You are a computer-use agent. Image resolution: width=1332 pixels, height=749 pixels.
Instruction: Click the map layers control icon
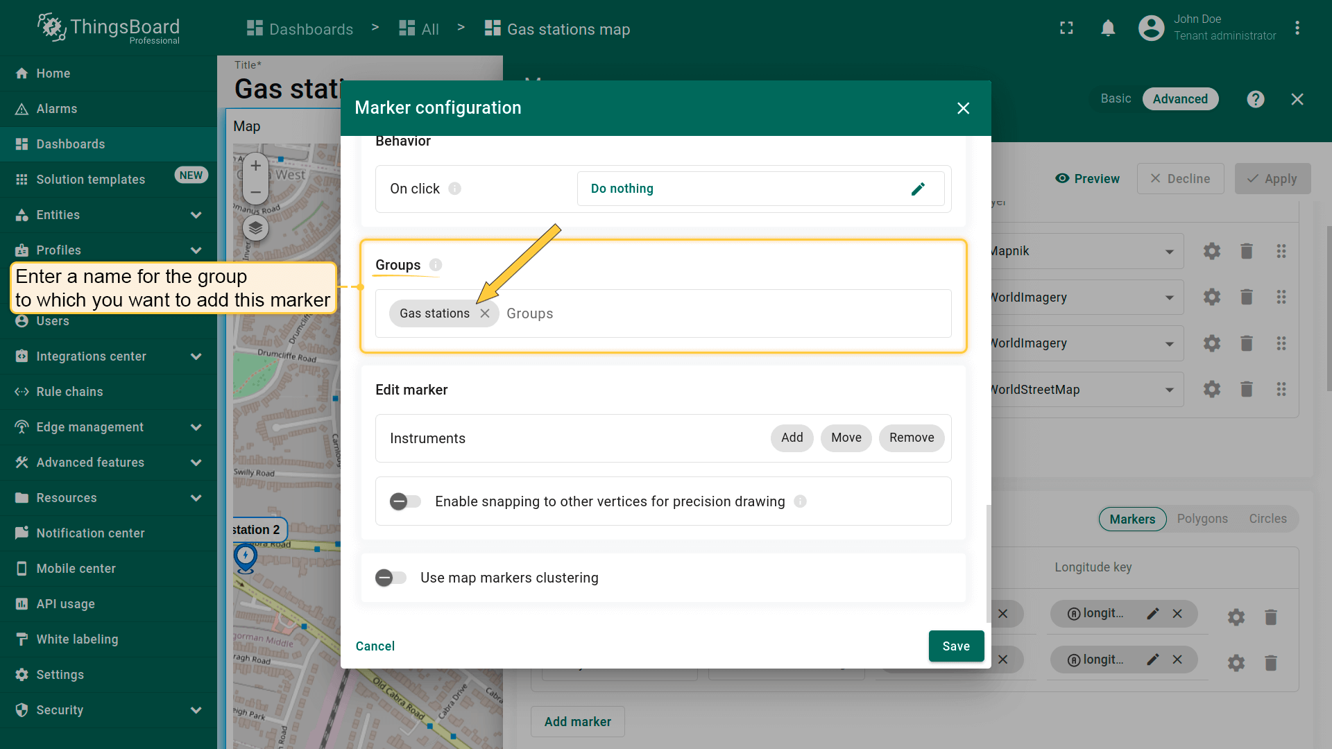coord(255,227)
